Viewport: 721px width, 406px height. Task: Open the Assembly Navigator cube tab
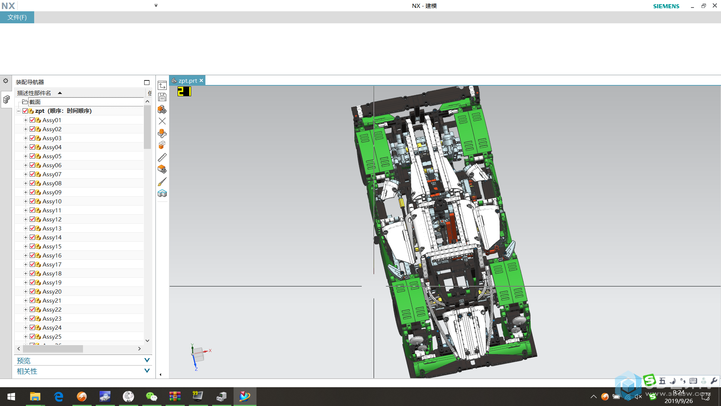pyautogui.click(x=6, y=99)
